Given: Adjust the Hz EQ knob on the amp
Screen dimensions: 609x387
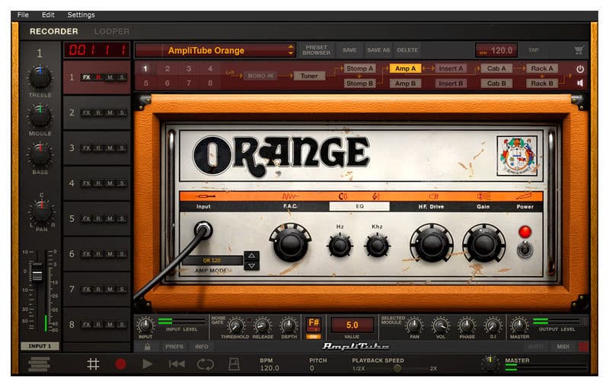Looking at the screenshot, I should [x=340, y=246].
